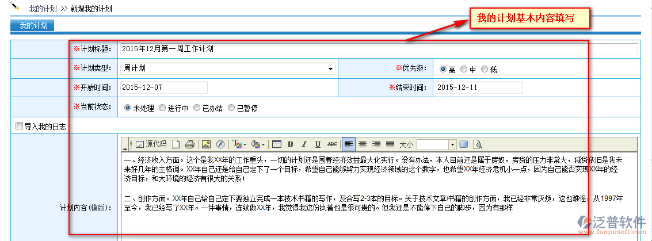Open the 计划类型 dropdown showing 周计划
This screenshot has width=652, height=241.
click(227, 68)
